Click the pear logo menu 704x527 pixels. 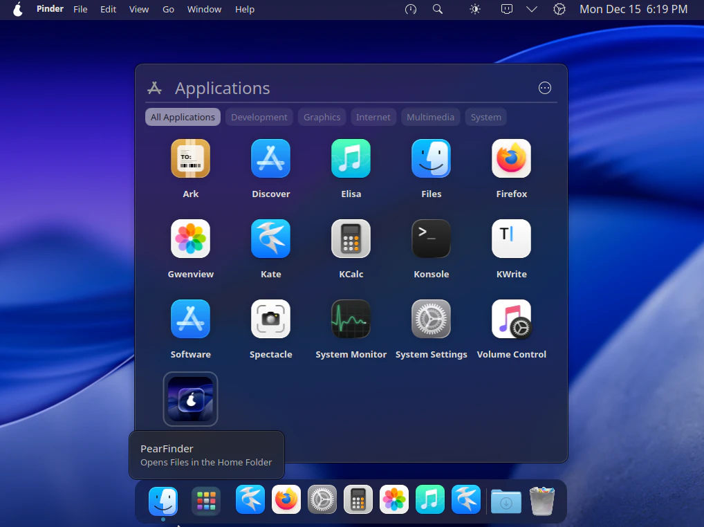pyautogui.click(x=18, y=10)
